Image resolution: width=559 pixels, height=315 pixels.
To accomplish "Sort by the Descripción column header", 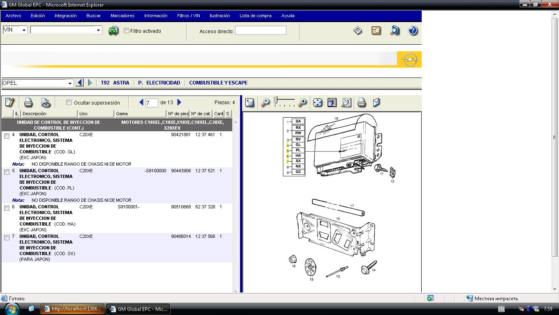I will (49, 114).
